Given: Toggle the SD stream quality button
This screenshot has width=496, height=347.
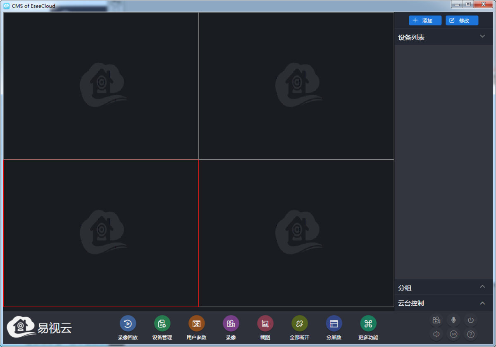Looking at the screenshot, I should pyautogui.click(x=453, y=334).
